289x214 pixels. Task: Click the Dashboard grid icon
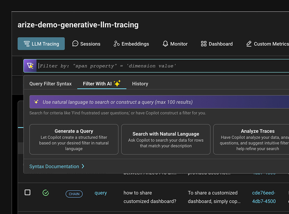(x=204, y=44)
